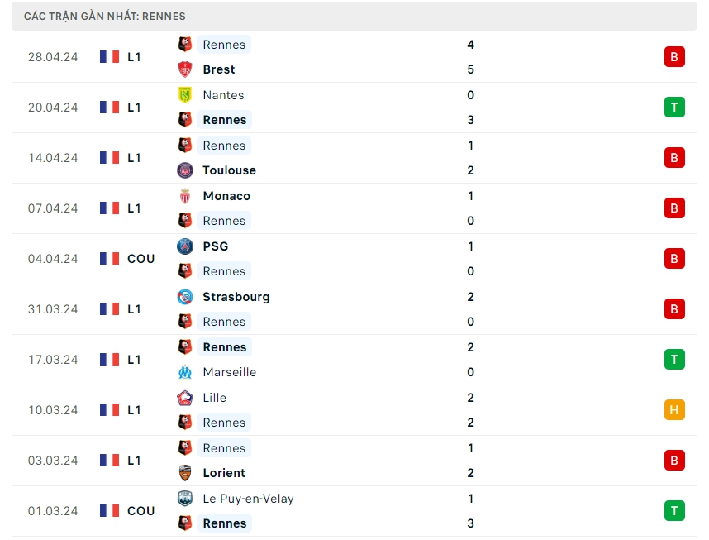Screen dimensions: 709x540
Task: Open the Le Puy-en-Velay team link
Action: pyautogui.click(x=248, y=499)
